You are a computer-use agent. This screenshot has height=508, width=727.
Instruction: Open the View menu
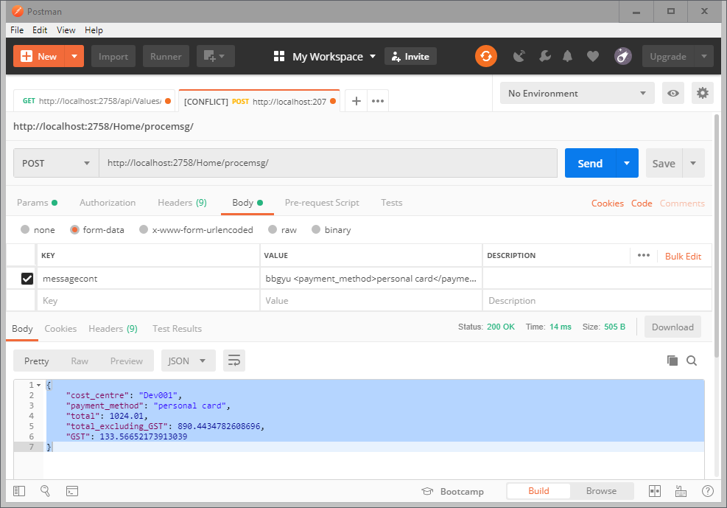pos(66,30)
